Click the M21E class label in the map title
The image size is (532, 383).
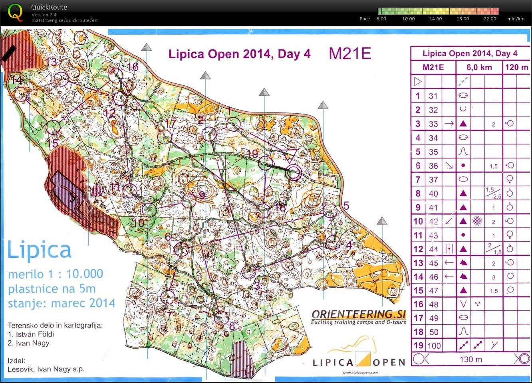coord(350,53)
